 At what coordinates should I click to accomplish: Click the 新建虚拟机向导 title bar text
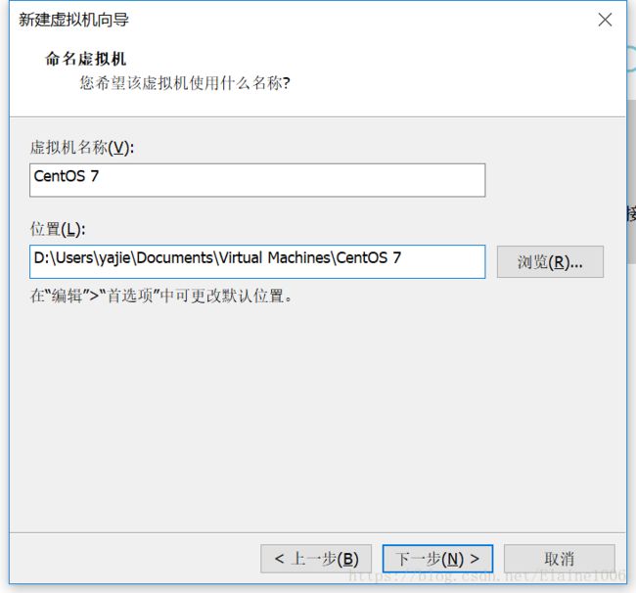[73, 20]
